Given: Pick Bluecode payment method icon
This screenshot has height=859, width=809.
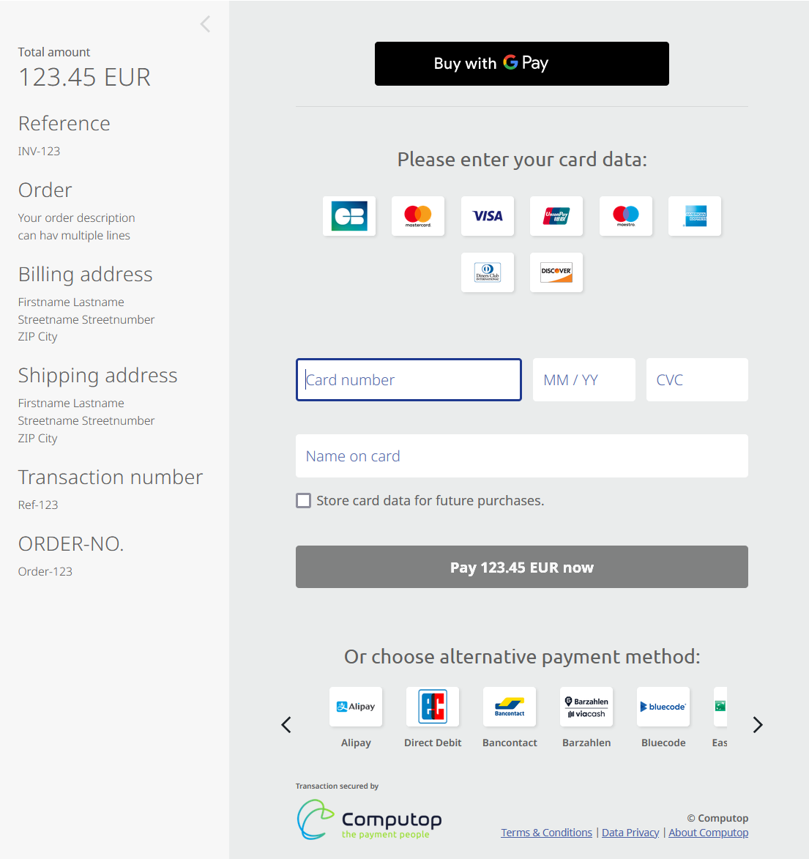Looking at the screenshot, I should pos(663,707).
